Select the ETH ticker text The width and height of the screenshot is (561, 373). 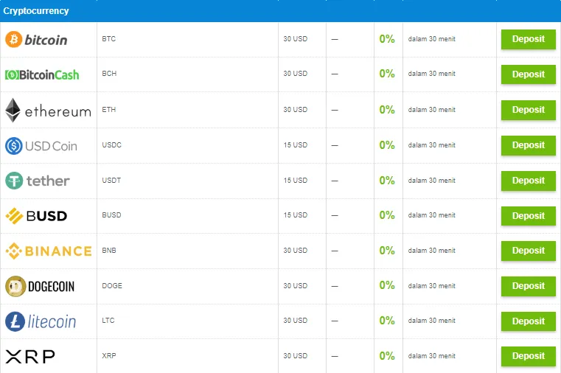click(x=109, y=109)
